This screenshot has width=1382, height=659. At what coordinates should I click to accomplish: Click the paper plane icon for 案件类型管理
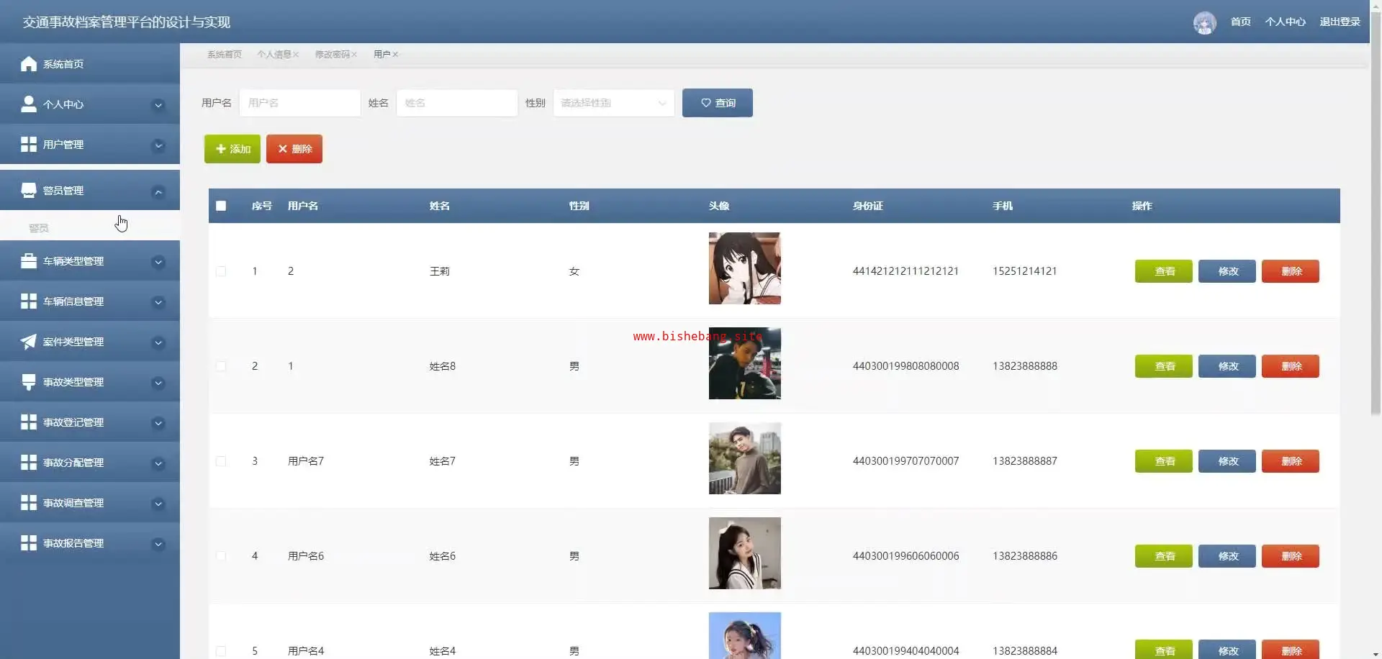[28, 342]
